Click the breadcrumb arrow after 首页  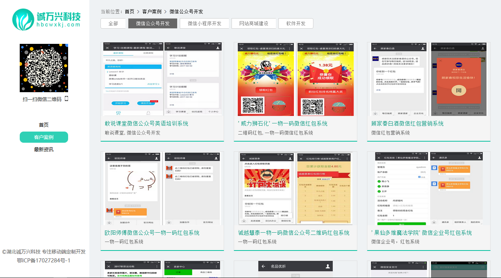point(138,12)
